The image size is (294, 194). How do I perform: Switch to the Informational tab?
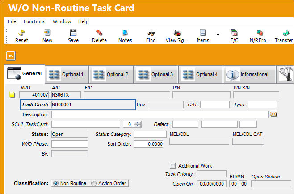coord(249,74)
